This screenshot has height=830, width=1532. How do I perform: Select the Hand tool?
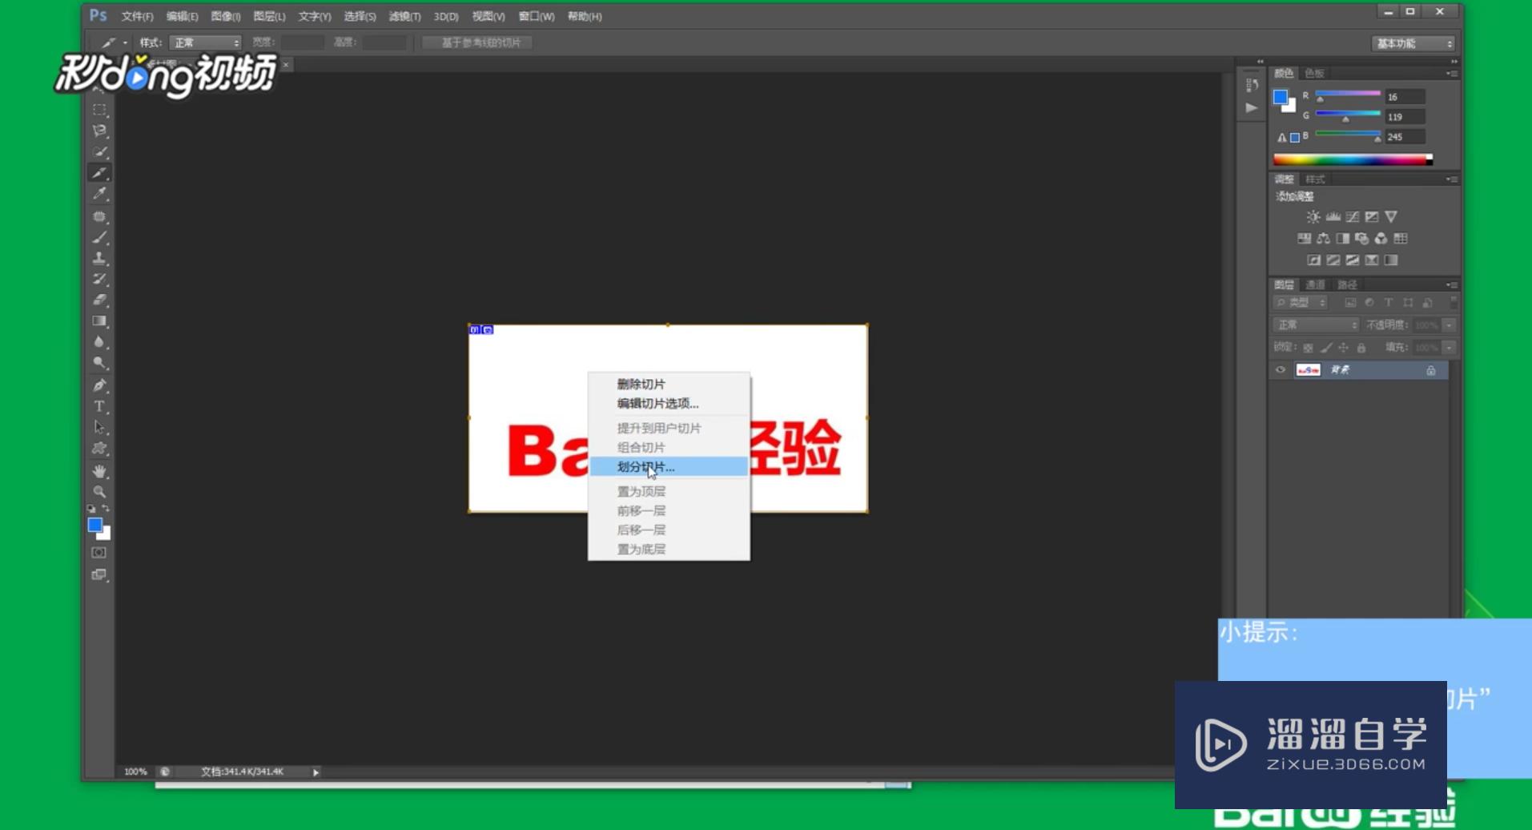99,470
